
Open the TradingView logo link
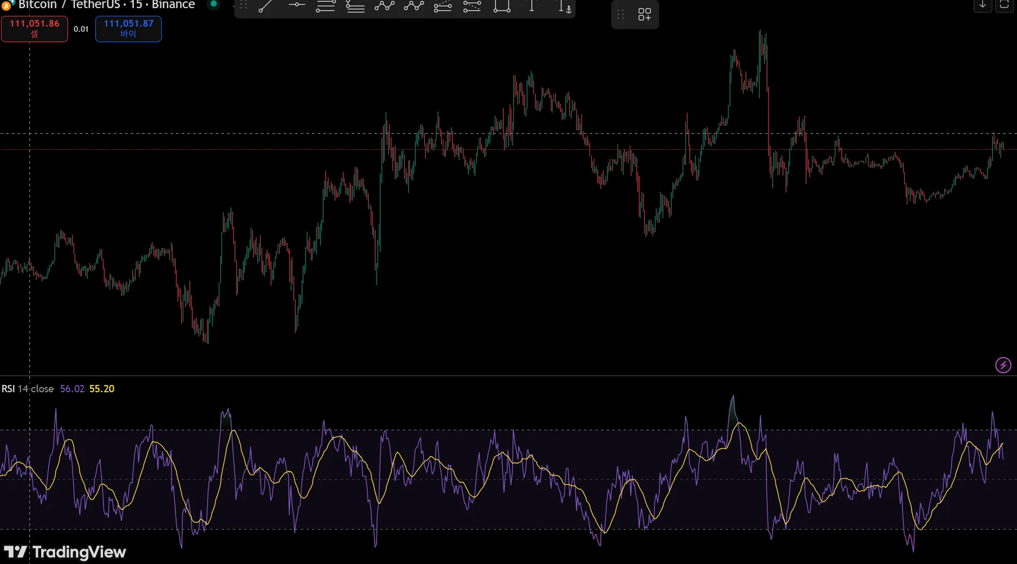tap(65, 552)
